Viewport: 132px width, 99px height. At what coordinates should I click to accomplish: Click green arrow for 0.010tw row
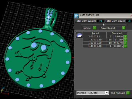[125, 46]
